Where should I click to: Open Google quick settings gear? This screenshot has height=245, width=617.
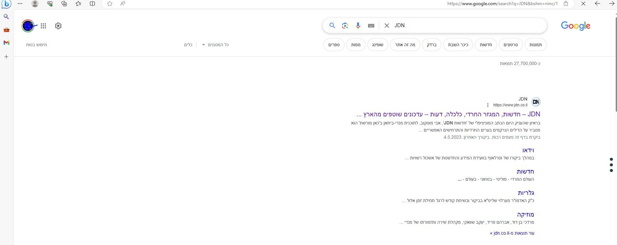point(58,26)
